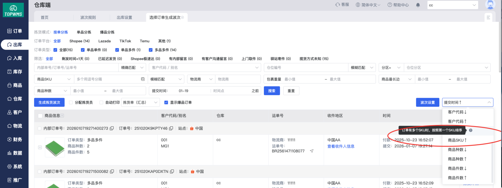502x188 pixels.
Task: Open the 入库 sidebar menu
Action: (x=14, y=58)
